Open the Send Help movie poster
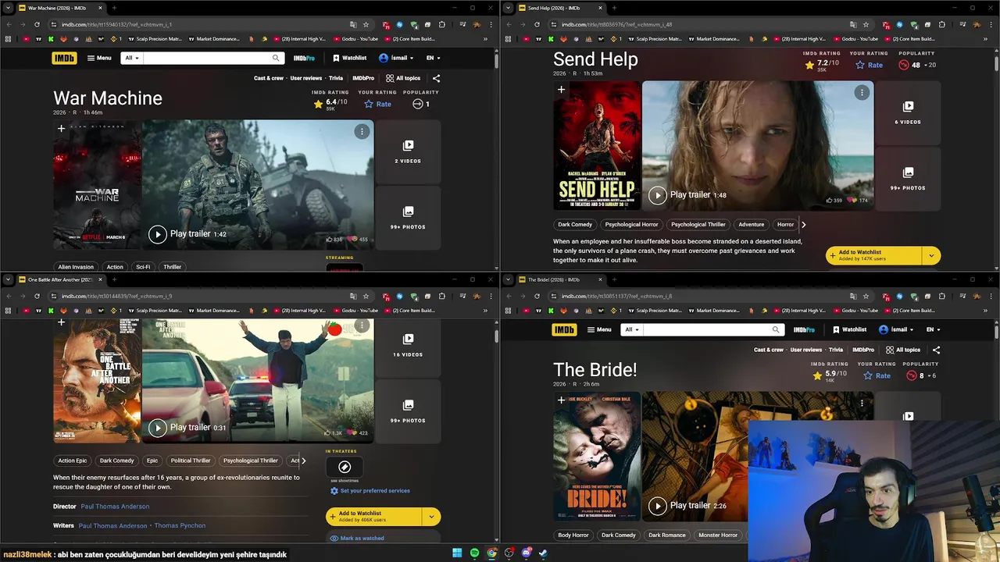Image resolution: width=1000 pixels, height=562 pixels. (x=597, y=145)
